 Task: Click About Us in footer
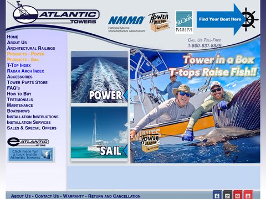coord(21,196)
